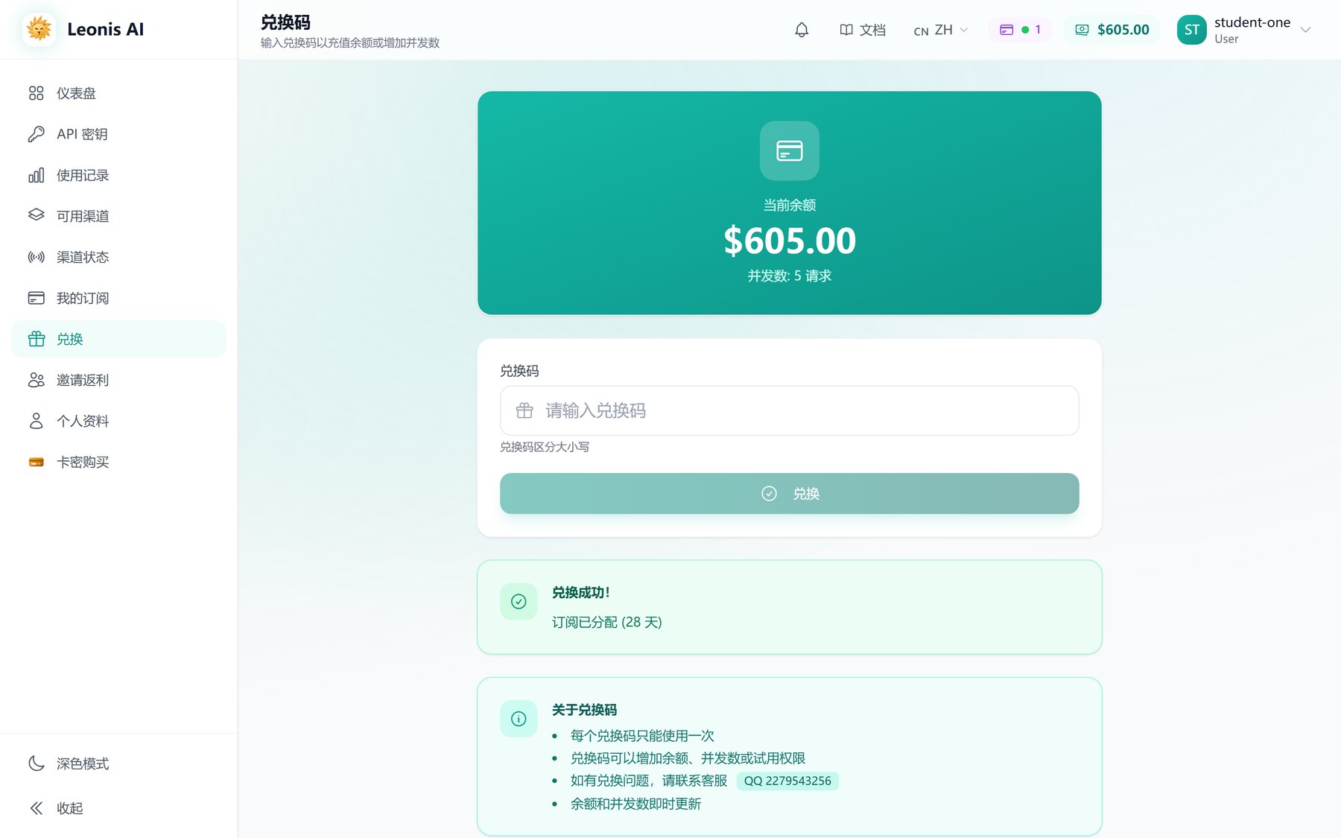Click the $605.00 current balance amount
The image size is (1341, 838).
[x=790, y=241]
